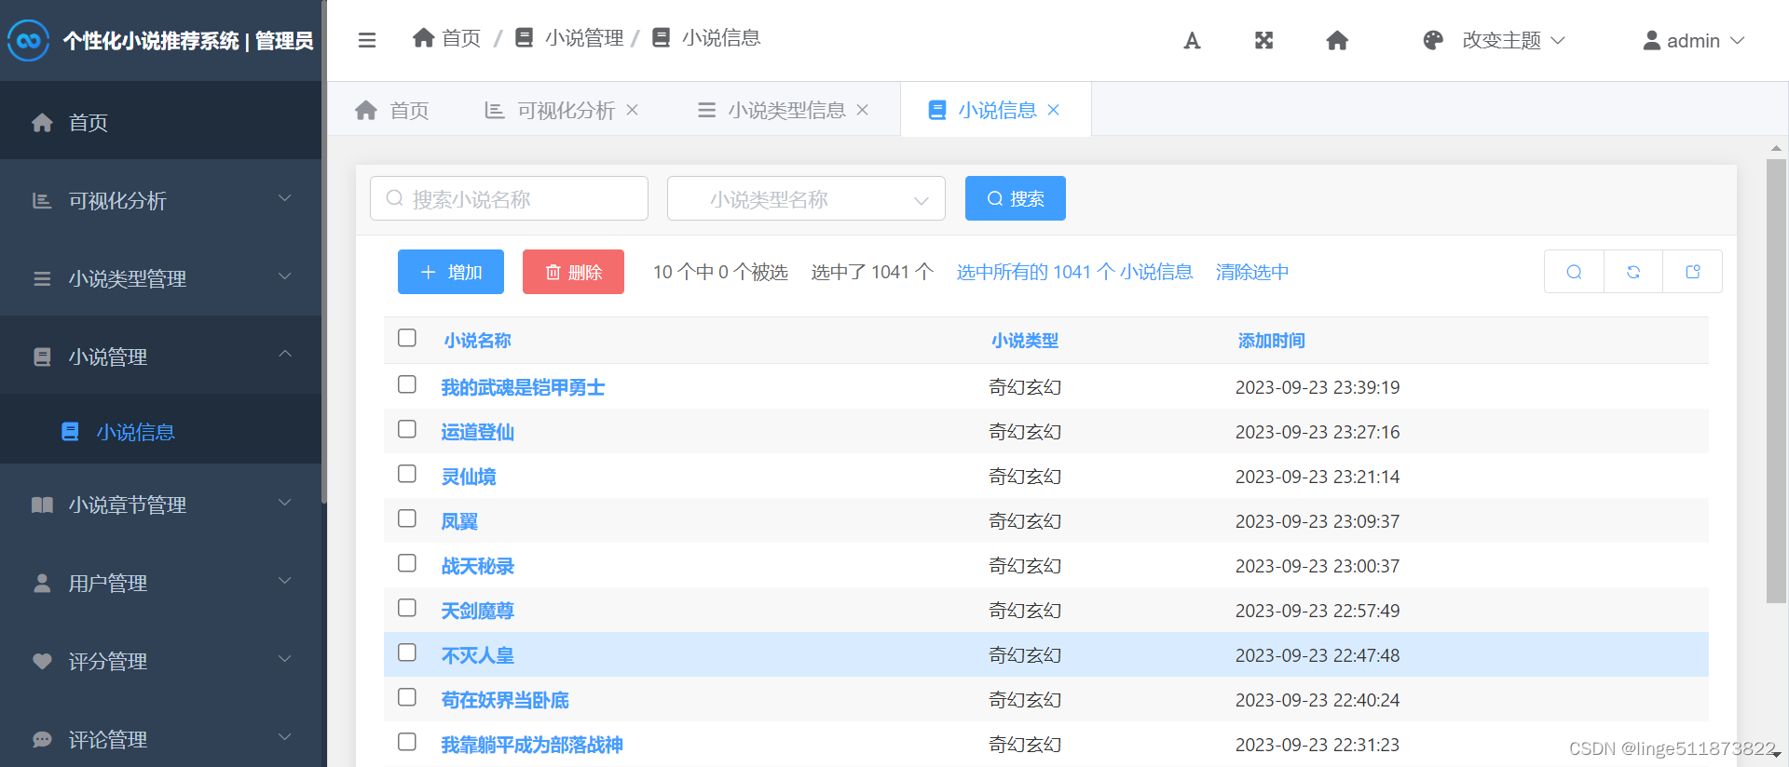Check the row 灵仙境
Screen dimensions: 1789x767
(407, 474)
